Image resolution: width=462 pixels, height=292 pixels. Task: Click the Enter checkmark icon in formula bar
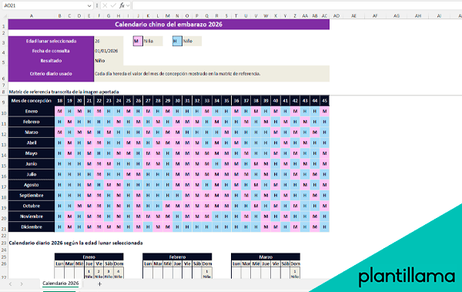(x=113, y=5)
